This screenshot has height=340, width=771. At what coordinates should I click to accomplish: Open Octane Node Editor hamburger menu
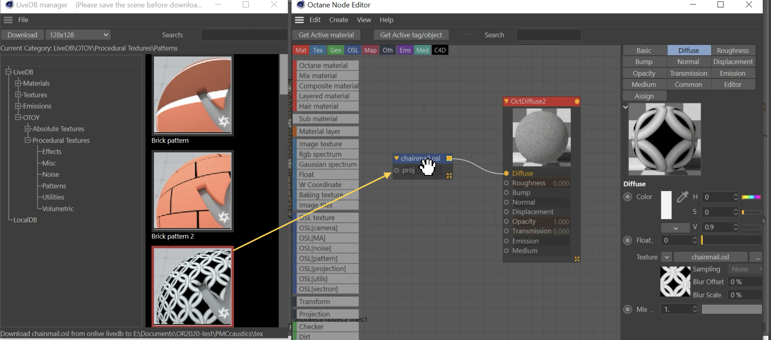pyautogui.click(x=299, y=20)
